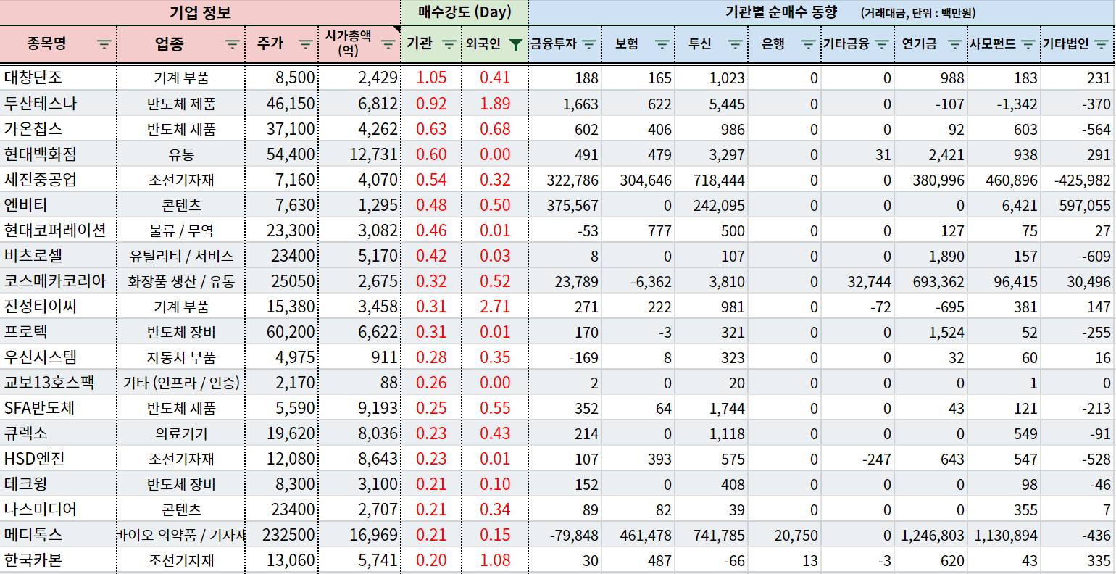Select 자동차 부품 sector cell
Screen dimensions: 1116x574
pos(181,357)
